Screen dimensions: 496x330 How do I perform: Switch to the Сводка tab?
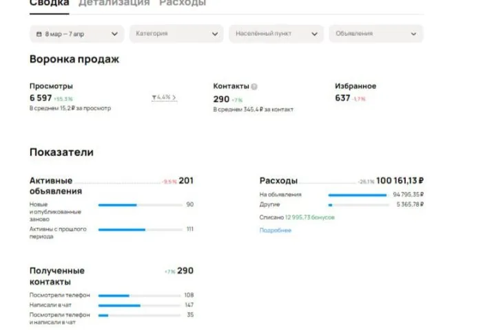[x=50, y=3]
